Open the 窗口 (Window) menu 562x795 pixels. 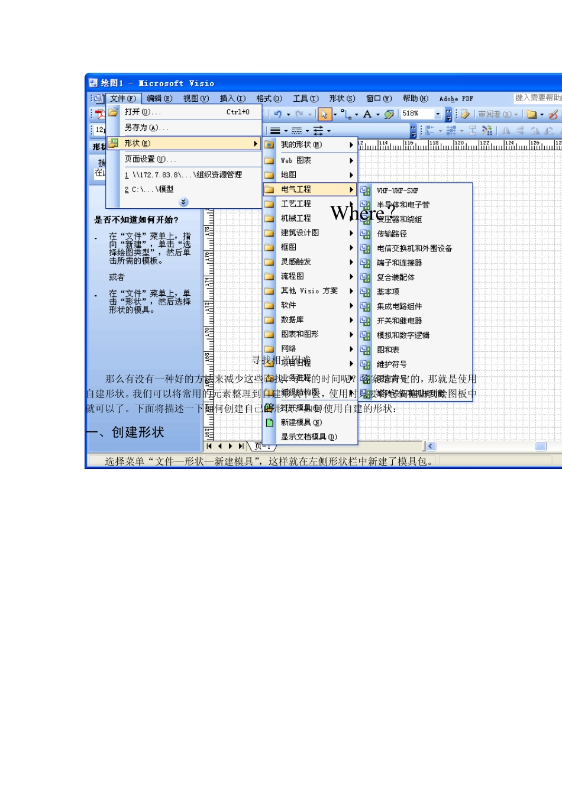(379, 99)
